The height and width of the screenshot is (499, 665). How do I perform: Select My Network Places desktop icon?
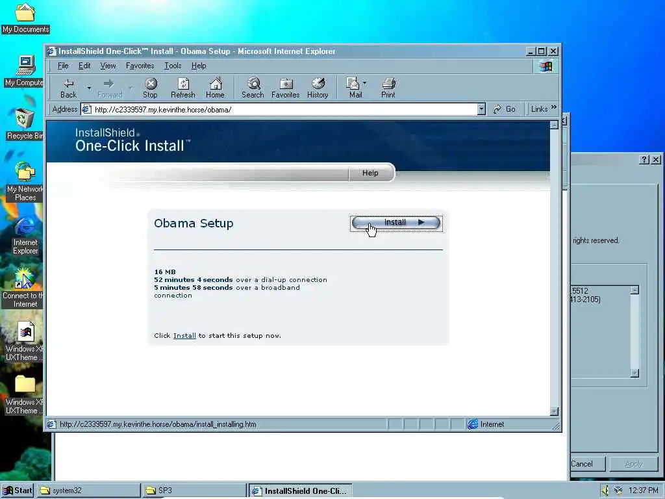coord(25,181)
